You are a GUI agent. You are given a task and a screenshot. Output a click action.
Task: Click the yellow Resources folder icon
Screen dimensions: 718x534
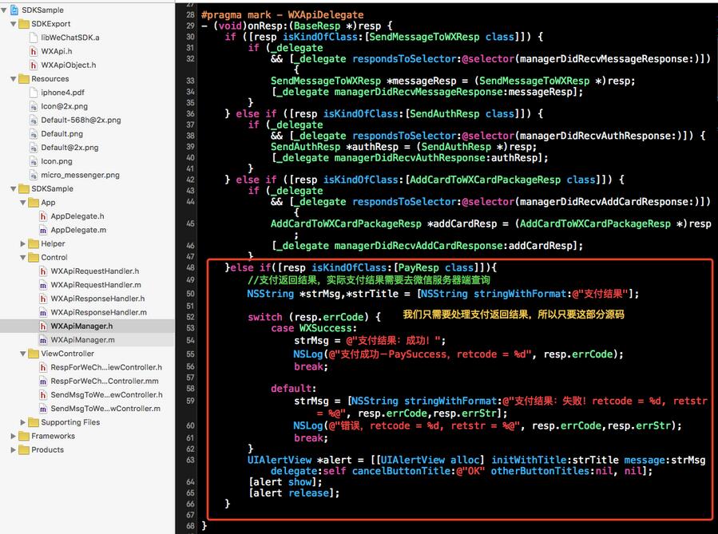[x=24, y=79]
